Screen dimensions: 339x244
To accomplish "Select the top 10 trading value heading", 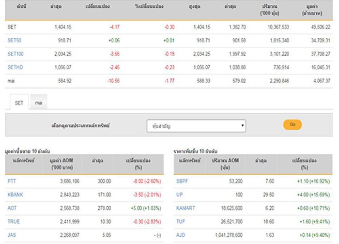I will point(28,151).
